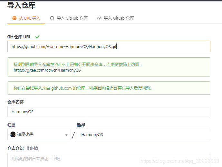Click the dropdown arrow in 归属 selector
The width and height of the screenshot is (222, 167).
66,135
